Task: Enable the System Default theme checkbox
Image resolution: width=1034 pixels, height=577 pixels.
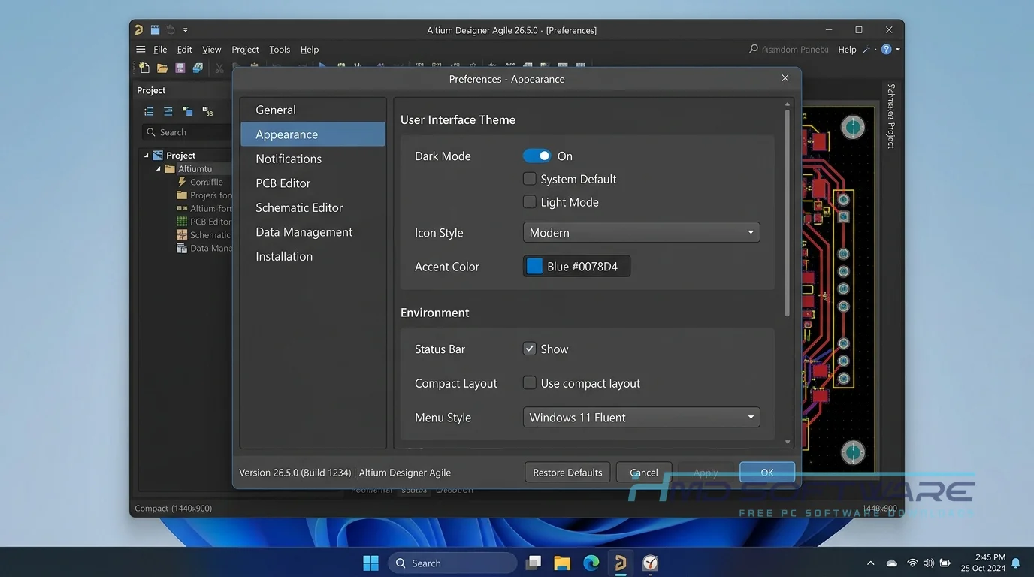Action: point(530,179)
